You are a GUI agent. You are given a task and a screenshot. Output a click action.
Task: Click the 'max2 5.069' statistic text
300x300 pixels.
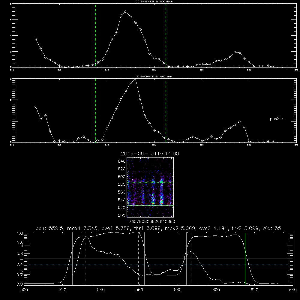click(x=180, y=228)
